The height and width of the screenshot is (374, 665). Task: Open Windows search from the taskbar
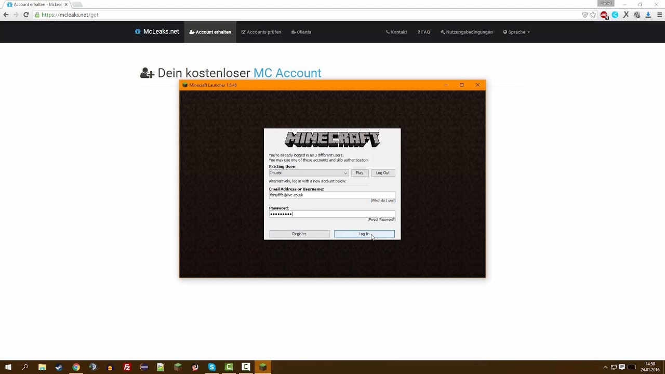coord(24,367)
